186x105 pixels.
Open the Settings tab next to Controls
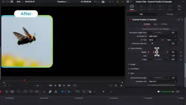coord(164,24)
